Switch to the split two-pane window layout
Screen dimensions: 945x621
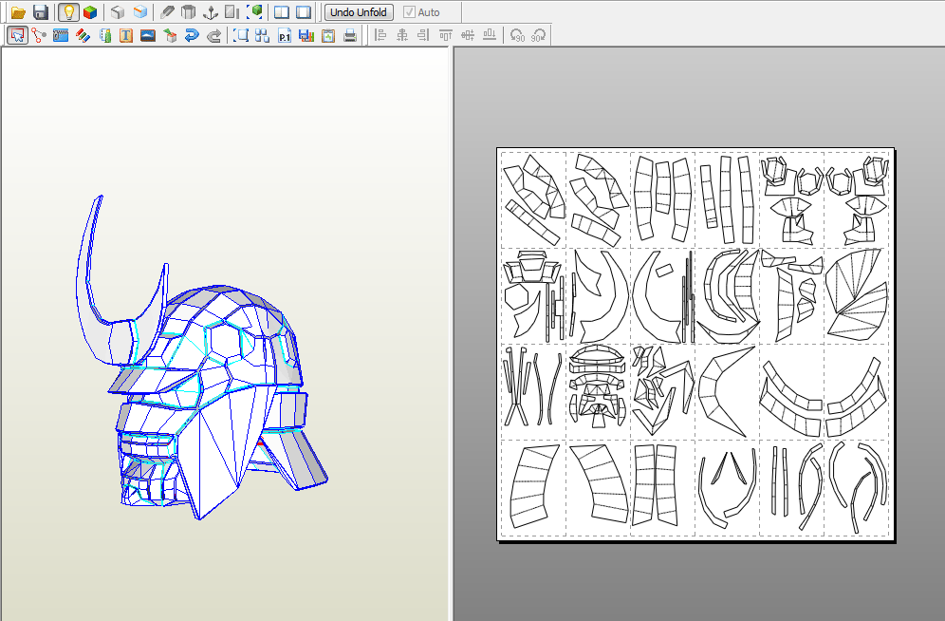click(x=282, y=12)
